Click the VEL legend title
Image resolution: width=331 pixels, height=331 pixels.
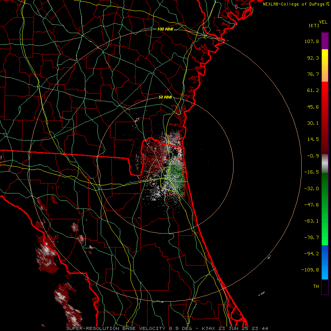click(323, 22)
